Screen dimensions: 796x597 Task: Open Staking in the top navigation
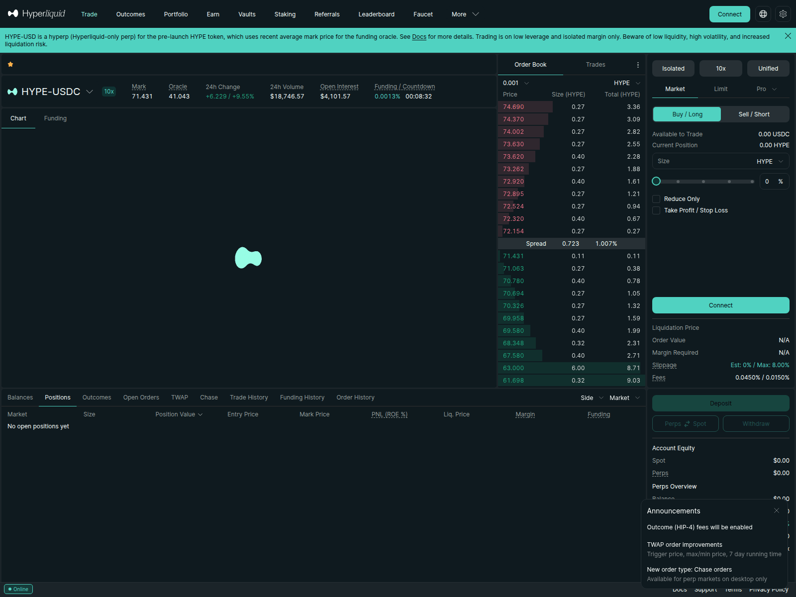pyautogui.click(x=285, y=14)
